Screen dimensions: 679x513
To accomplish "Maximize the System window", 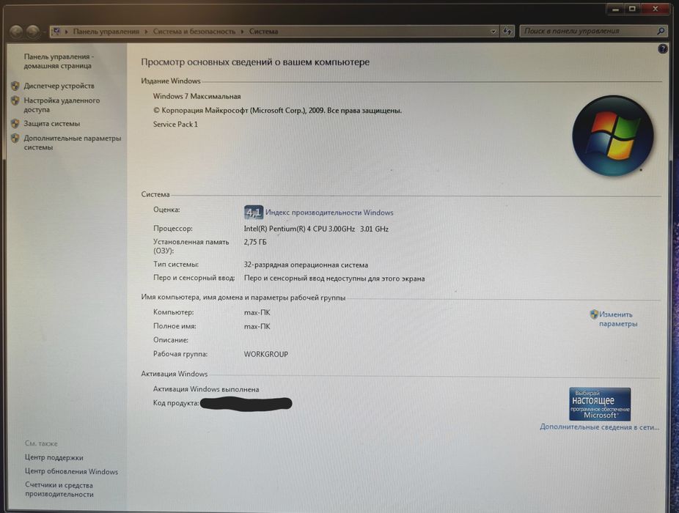I will point(632,9).
